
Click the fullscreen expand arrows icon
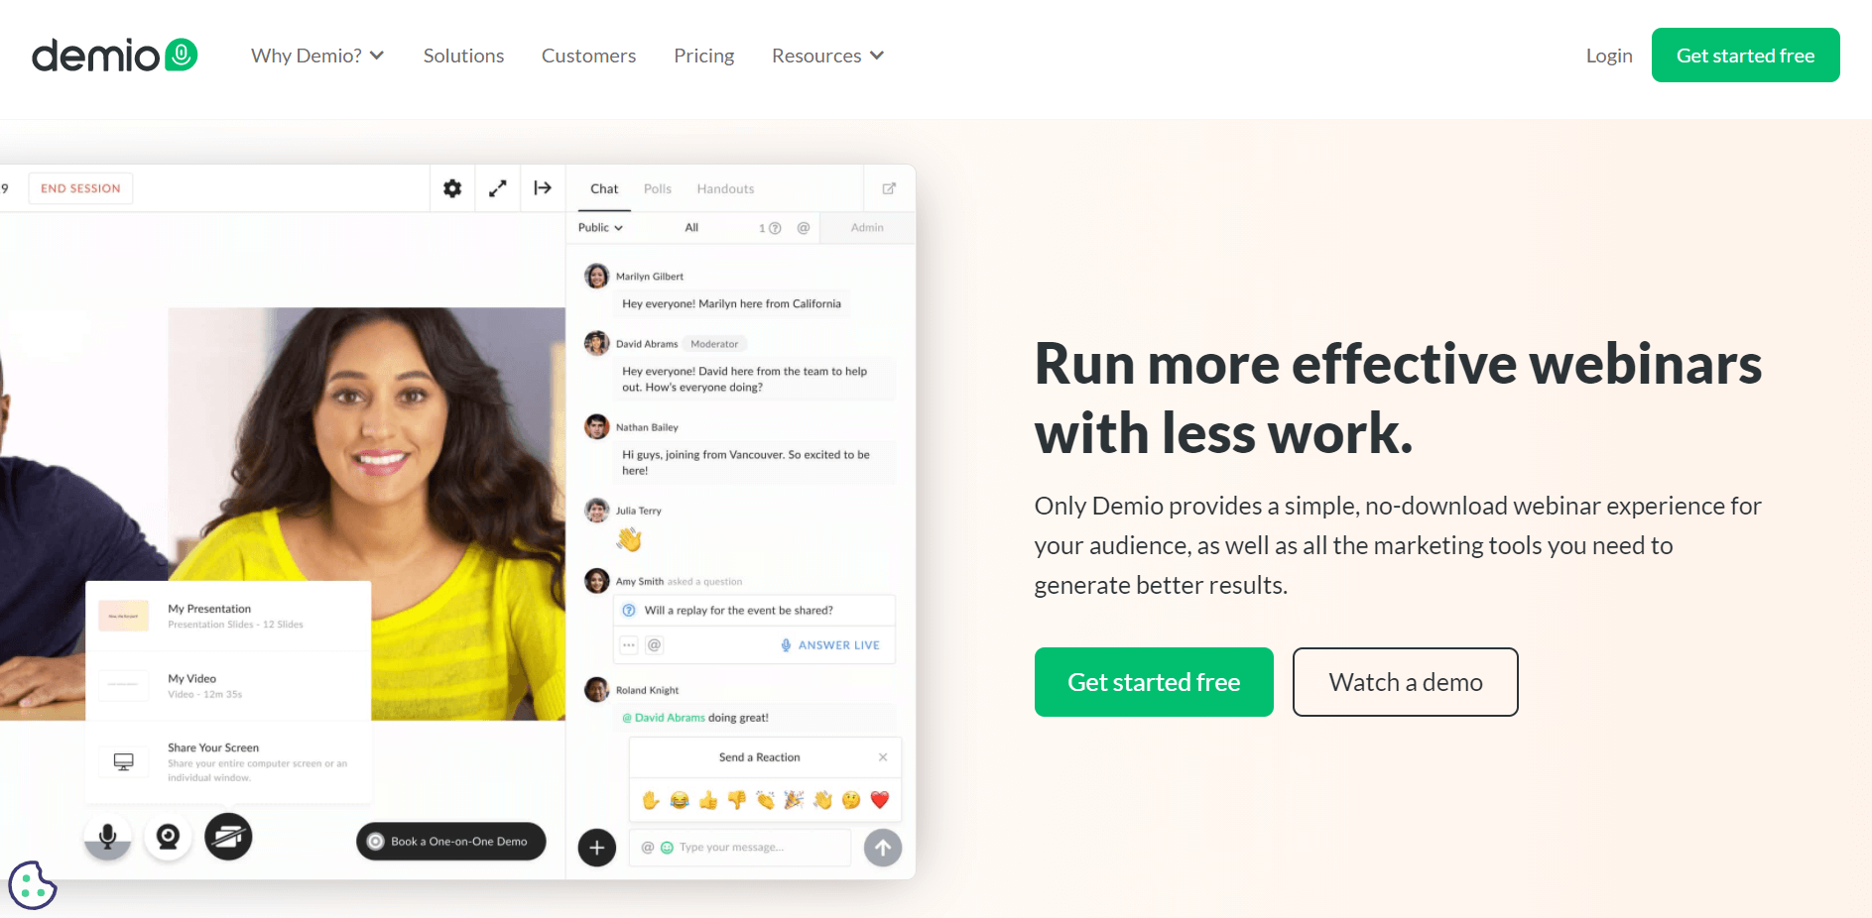(x=498, y=188)
